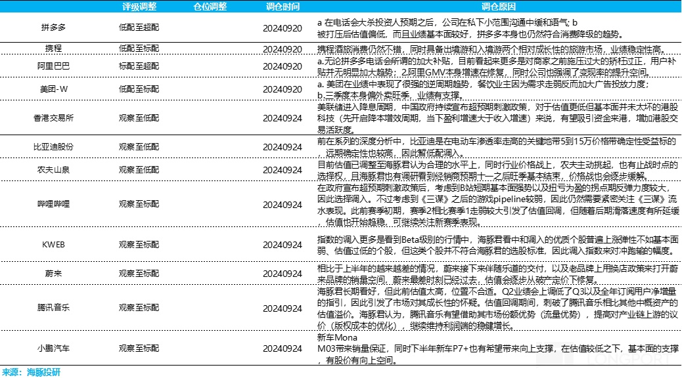Click date 20240924 in 小鹏汽车 row

coord(283,349)
